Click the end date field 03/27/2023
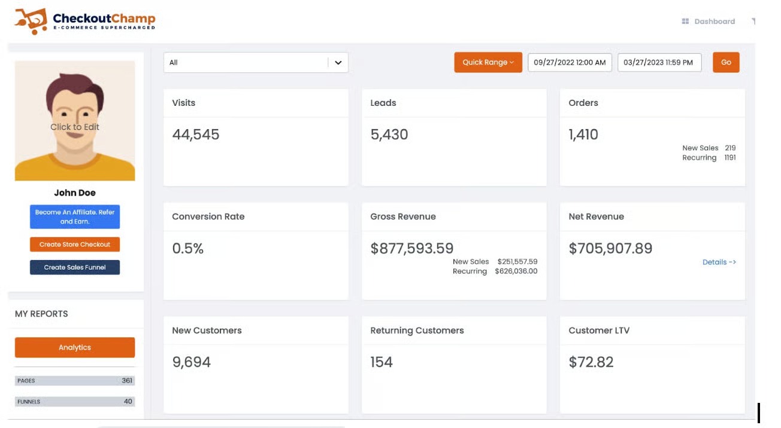This screenshot has height=428, width=781. point(659,62)
